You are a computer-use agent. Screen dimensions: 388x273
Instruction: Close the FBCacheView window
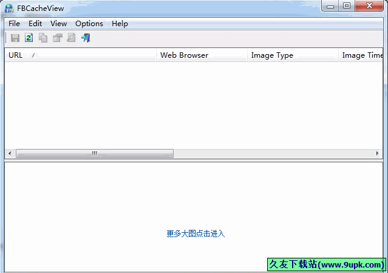(x=369, y=6)
